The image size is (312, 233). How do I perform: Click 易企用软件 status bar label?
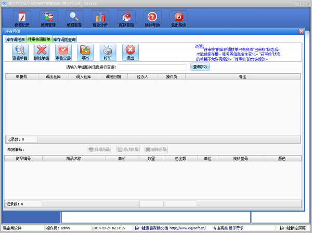click(12, 228)
